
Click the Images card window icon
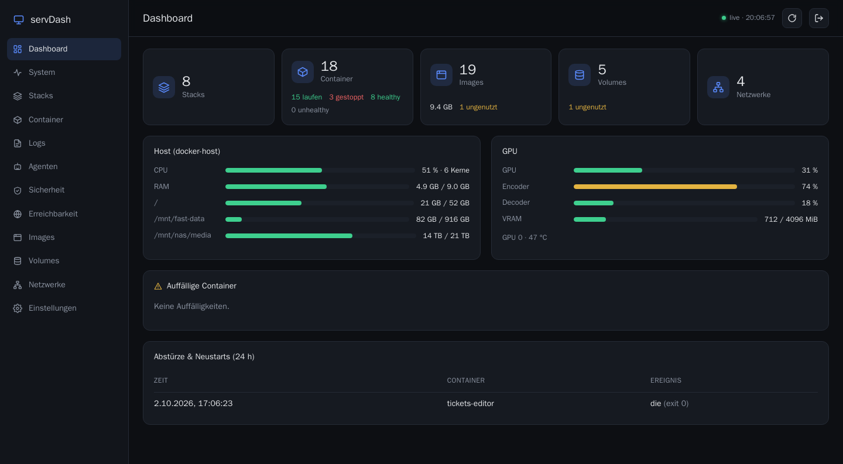click(x=441, y=75)
